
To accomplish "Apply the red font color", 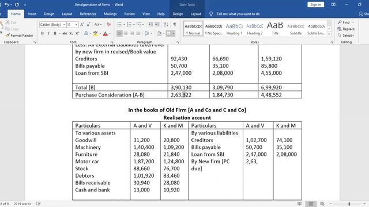I will (106, 33).
